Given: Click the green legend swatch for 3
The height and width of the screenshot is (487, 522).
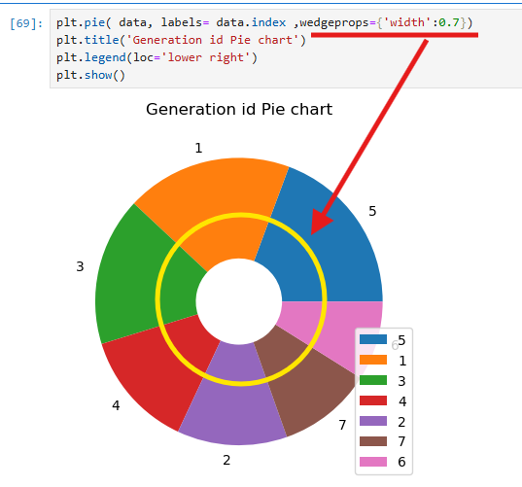Looking at the screenshot, I should coord(373,380).
